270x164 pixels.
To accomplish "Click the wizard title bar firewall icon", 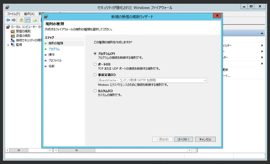I will pyautogui.click(x=46, y=16).
